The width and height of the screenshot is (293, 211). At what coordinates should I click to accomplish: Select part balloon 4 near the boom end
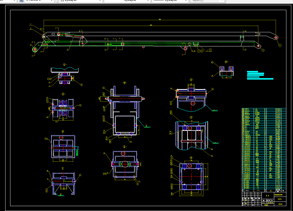tap(263, 50)
